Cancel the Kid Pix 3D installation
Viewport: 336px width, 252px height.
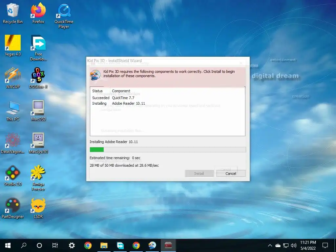coord(231,174)
